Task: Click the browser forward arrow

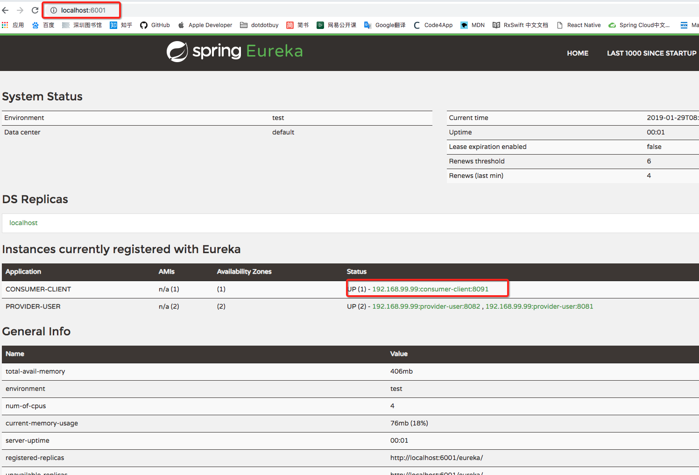Action: tap(20, 10)
